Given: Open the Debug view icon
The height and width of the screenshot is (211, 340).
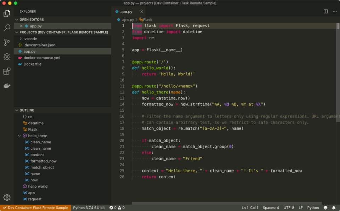Looking at the screenshot, I should click(x=7, y=57).
